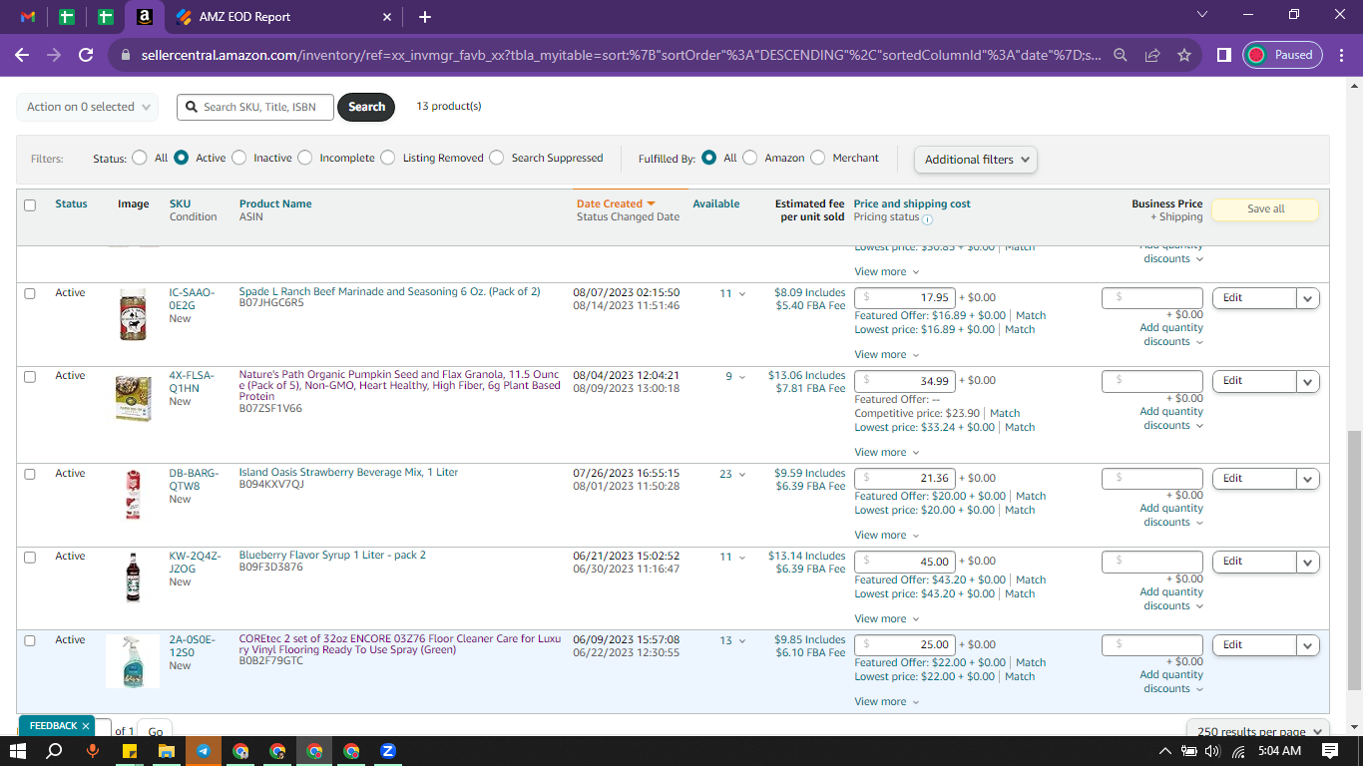The width and height of the screenshot is (1363, 766).
Task: Close the FEEDBACK tab
Action: coord(86,726)
